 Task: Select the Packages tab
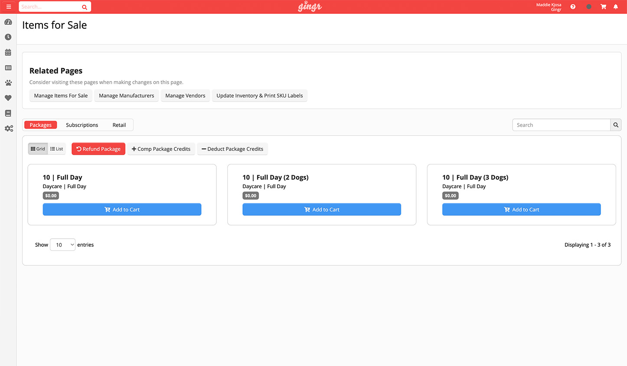point(41,125)
